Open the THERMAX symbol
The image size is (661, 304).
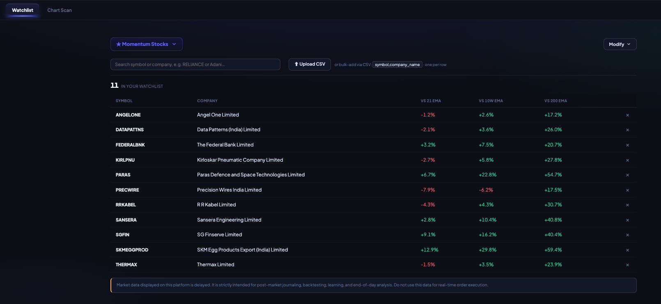point(126,265)
